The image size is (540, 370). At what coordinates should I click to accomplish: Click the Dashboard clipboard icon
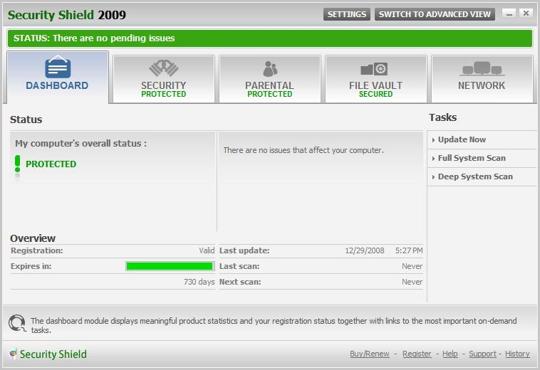58,67
